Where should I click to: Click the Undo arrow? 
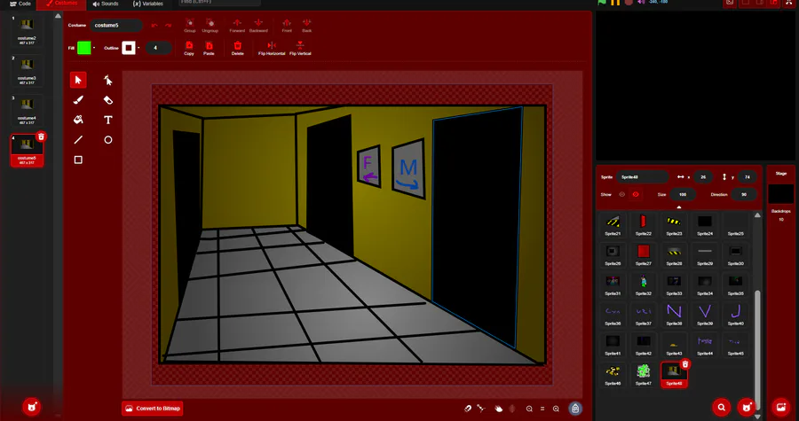tap(154, 26)
